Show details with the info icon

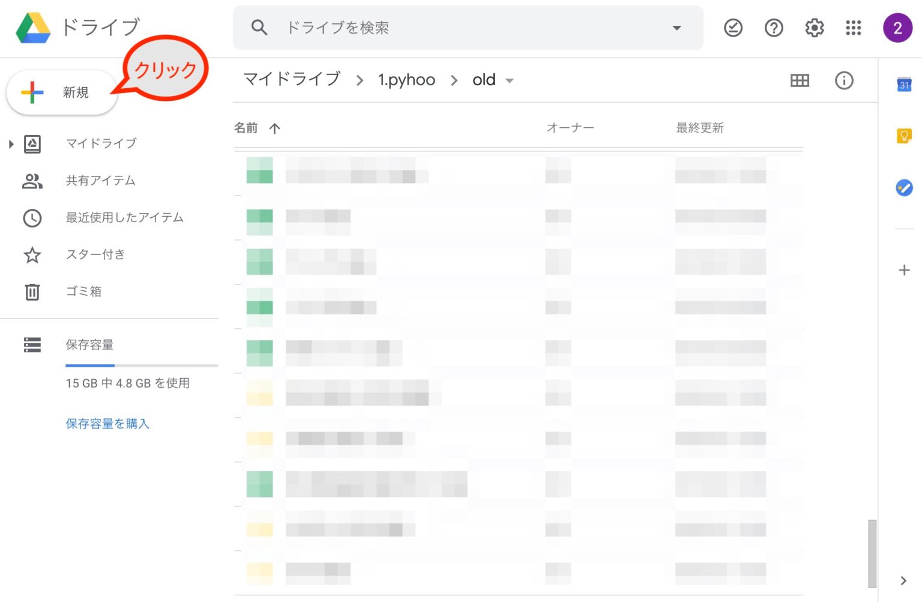[x=844, y=80]
